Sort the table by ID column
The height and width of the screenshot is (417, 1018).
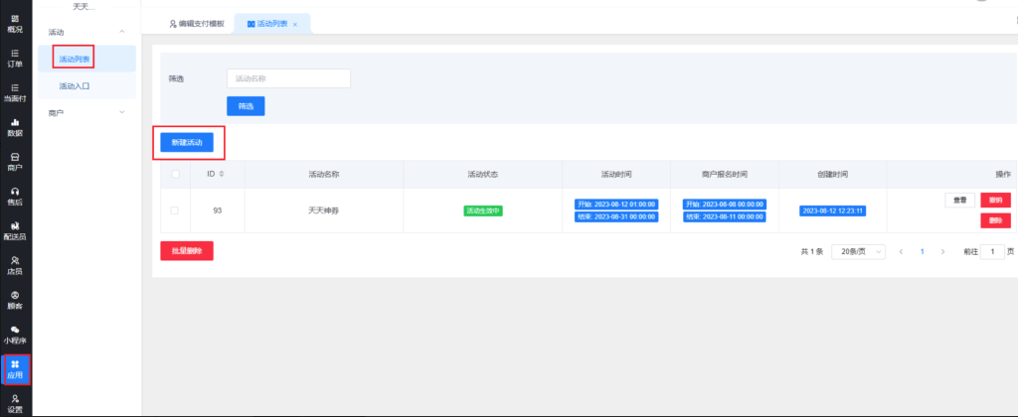[221, 174]
